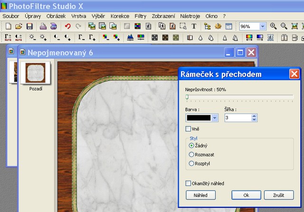Viewport: 304px width, 212px height.
Task: Click the Náhled button
Action: pyautogui.click(x=200, y=195)
